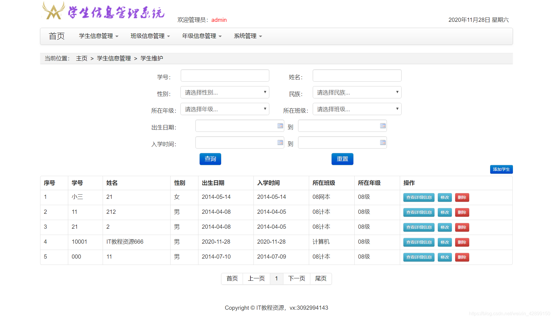The height and width of the screenshot is (319, 553).
Task: Expand the 所在年级 grade dropdown
Action: (225, 109)
